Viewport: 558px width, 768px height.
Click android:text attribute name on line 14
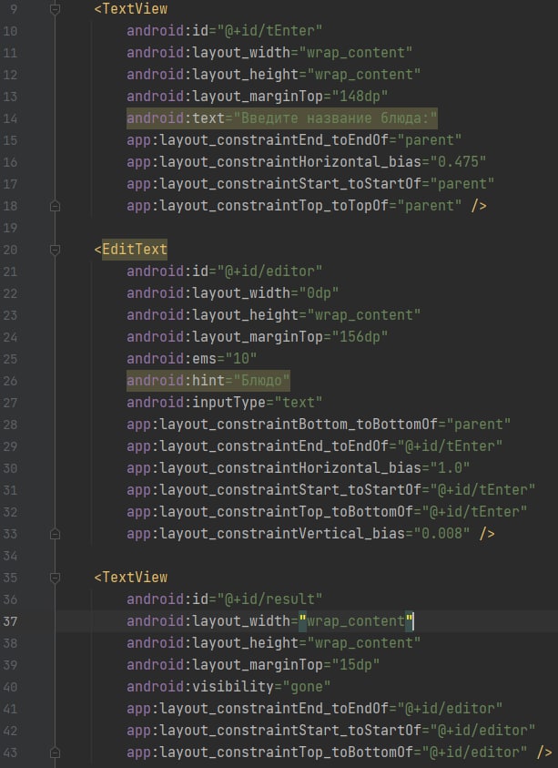[x=176, y=118]
